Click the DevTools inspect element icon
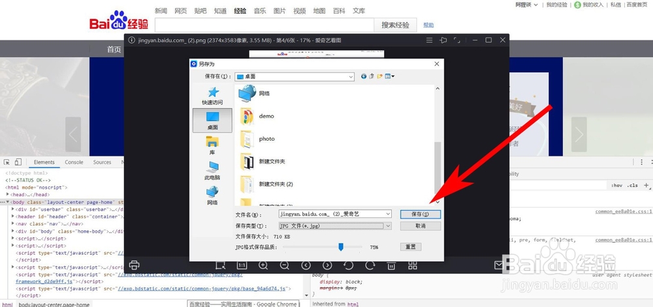653x307 pixels. (x=7, y=162)
